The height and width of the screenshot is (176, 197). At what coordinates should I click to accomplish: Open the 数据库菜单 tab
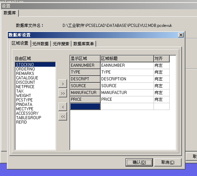pos(83,44)
